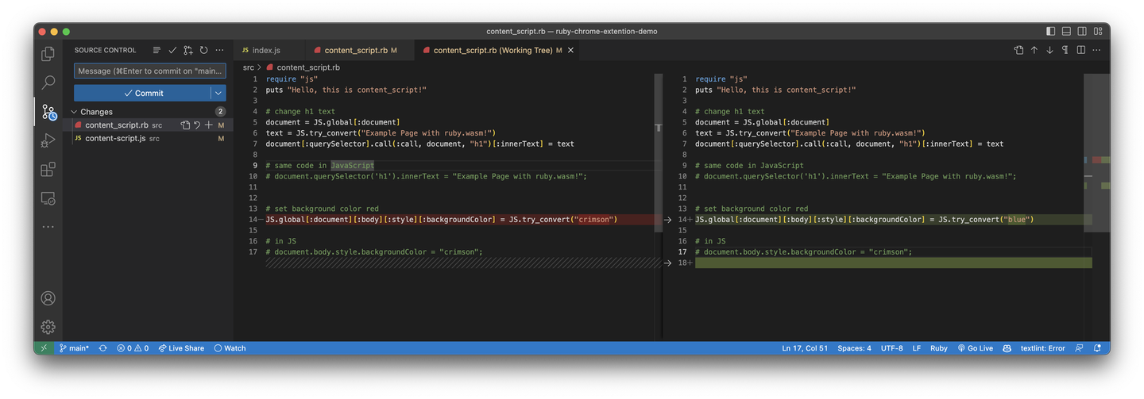Open the Search view in activity bar

48,82
